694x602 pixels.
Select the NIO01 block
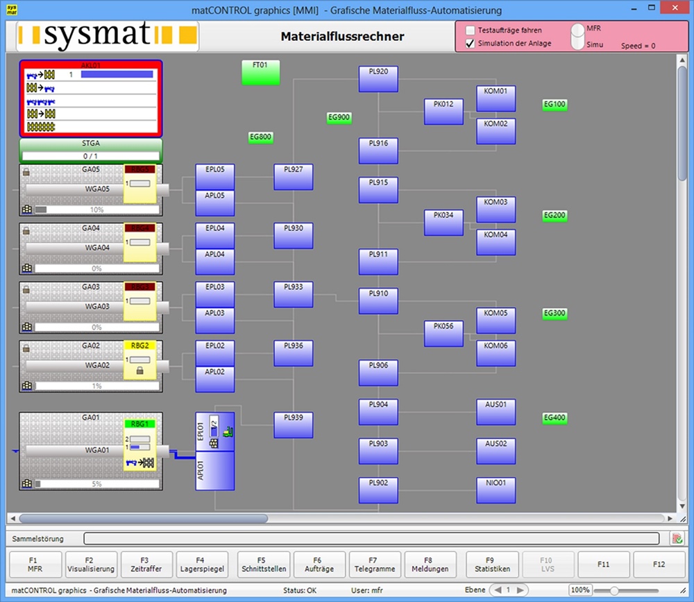click(x=496, y=490)
